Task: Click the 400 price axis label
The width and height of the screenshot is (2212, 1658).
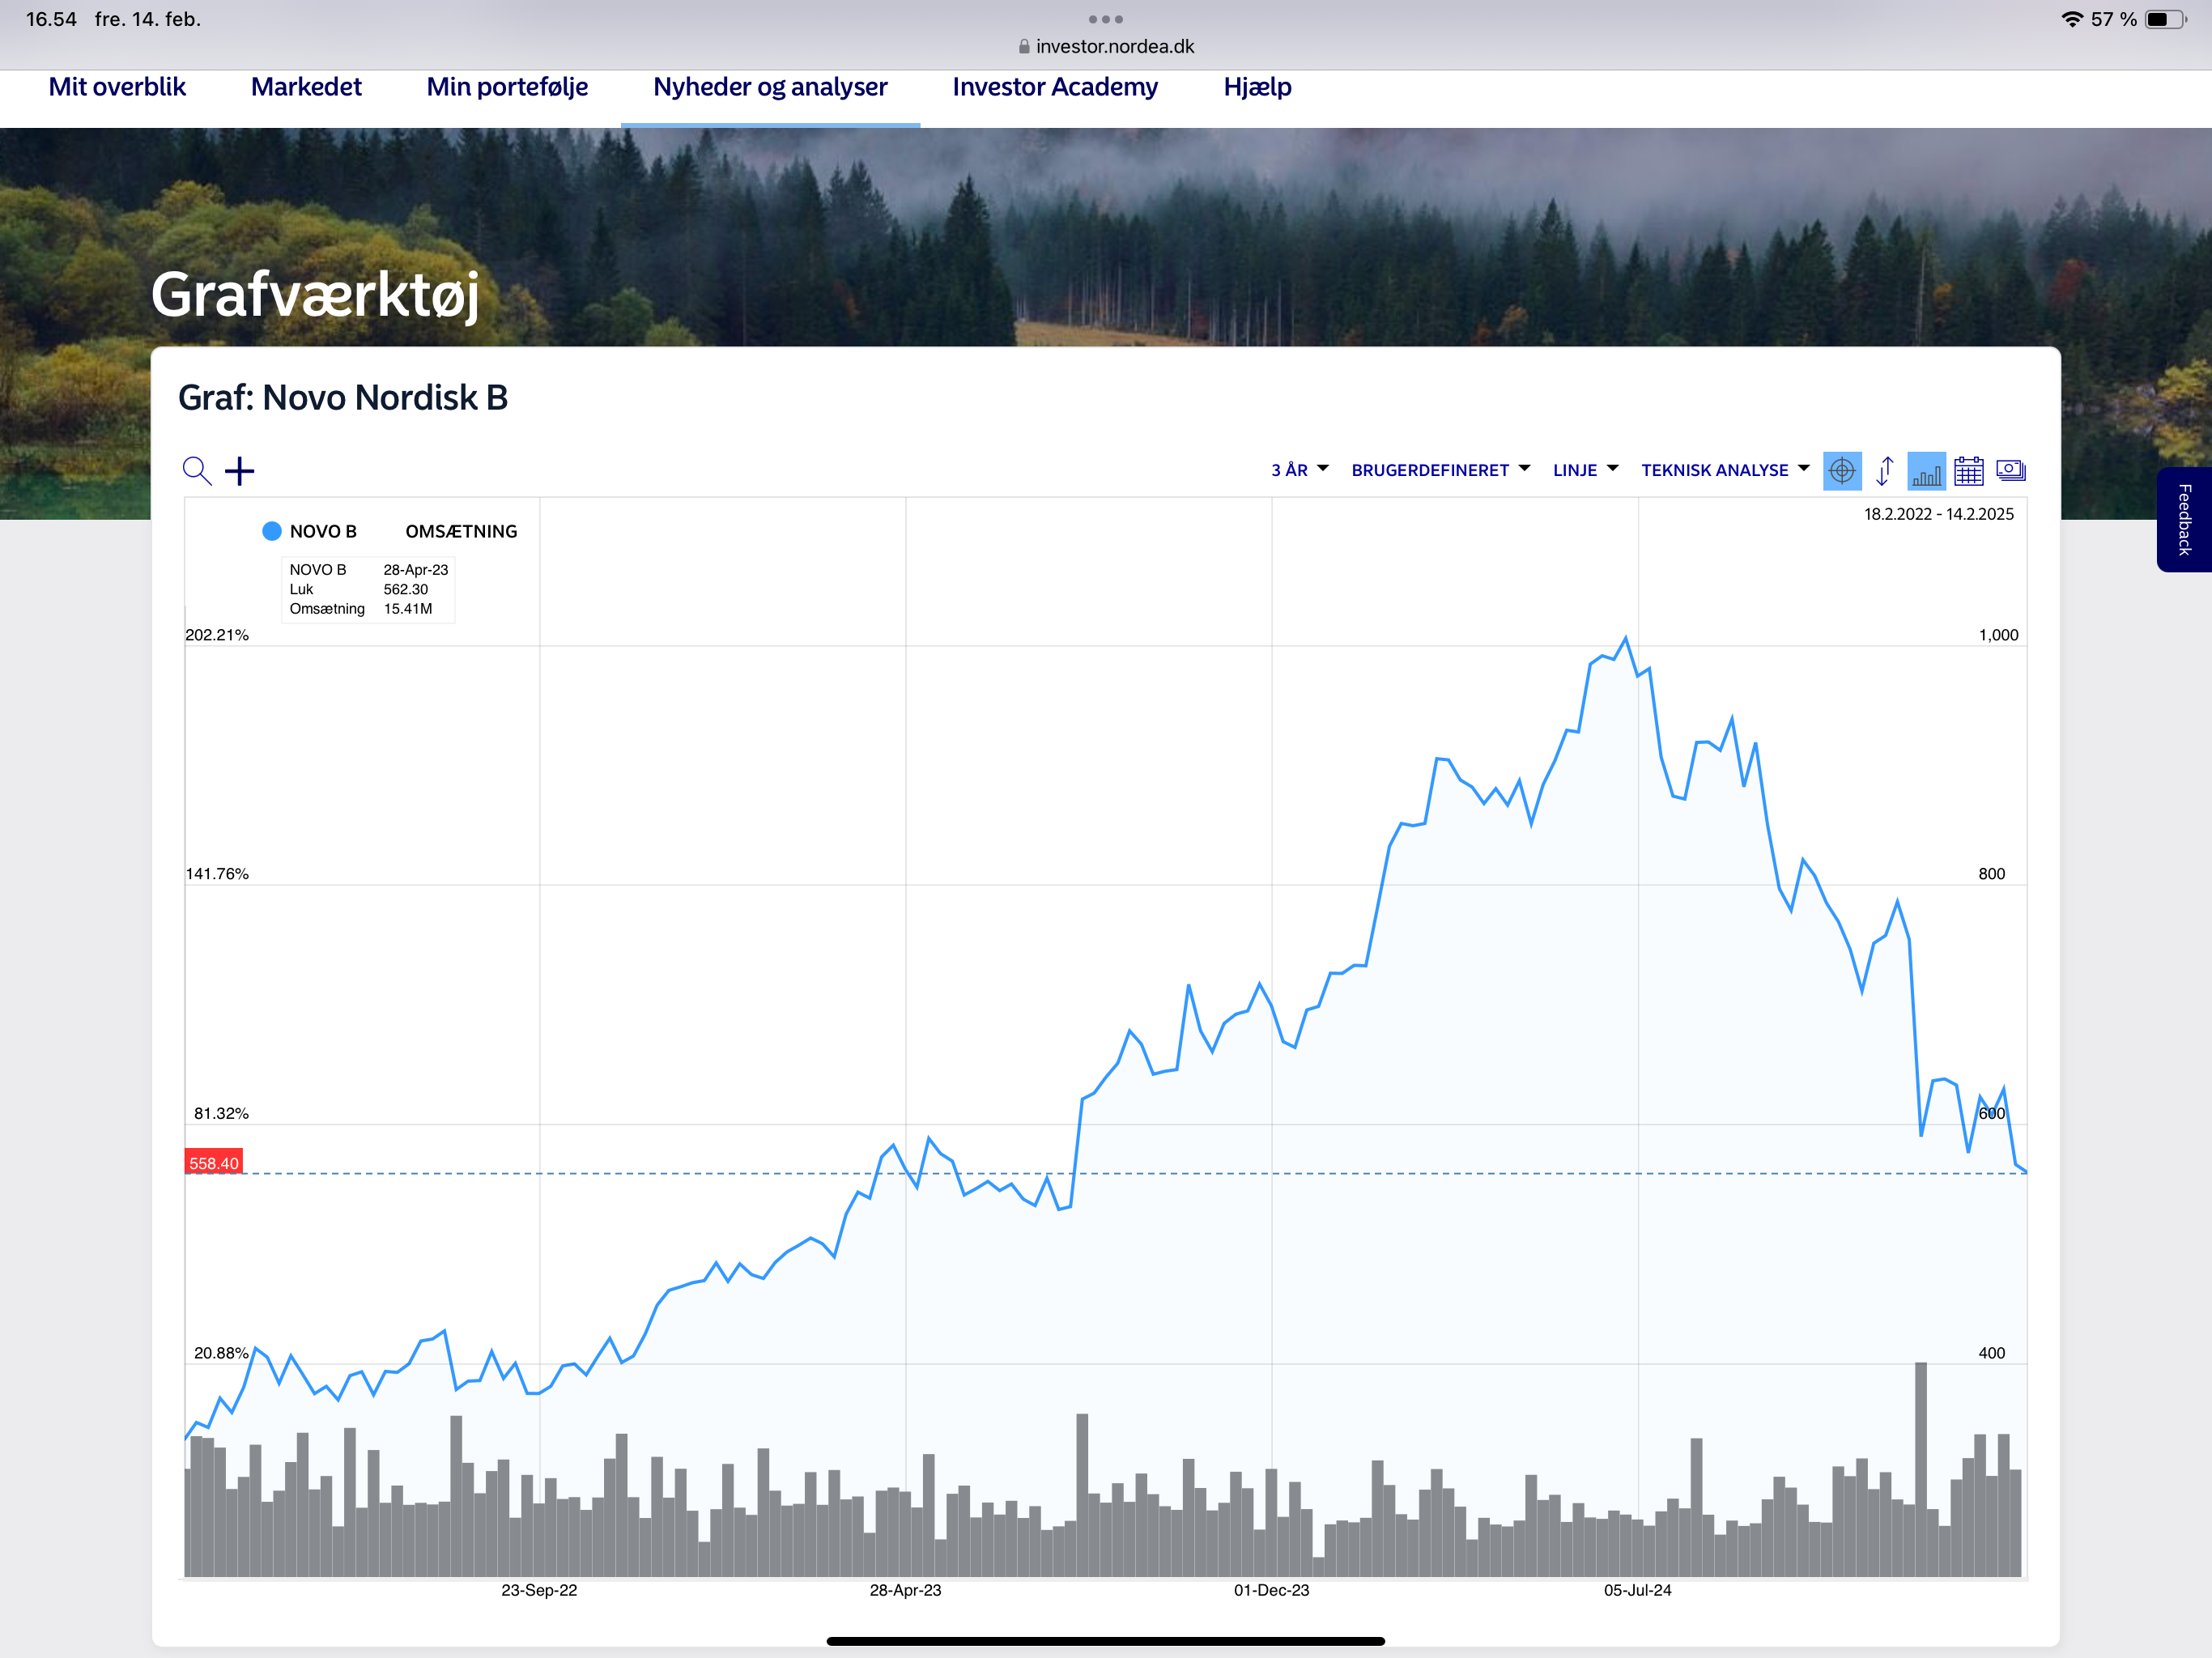Action: tap(1992, 1353)
